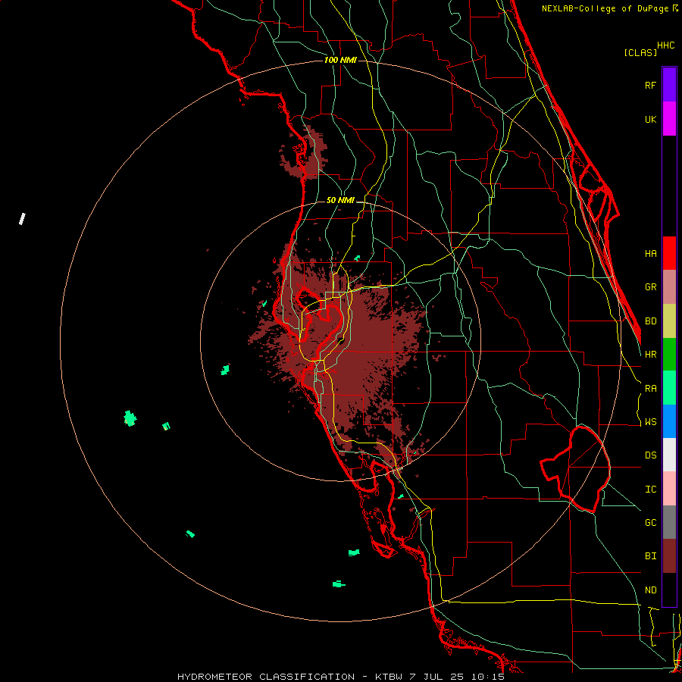The height and width of the screenshot is (682, 682).
Task: Click the RA legend label
Action: pos(651,389)
